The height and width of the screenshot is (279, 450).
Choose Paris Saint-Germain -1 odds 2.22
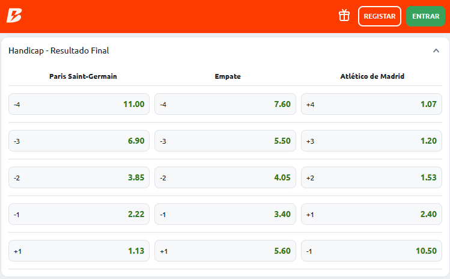coord(79,214)
